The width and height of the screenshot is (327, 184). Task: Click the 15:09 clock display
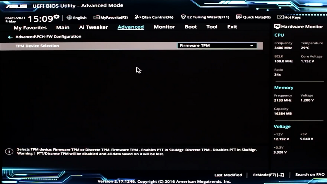pos(41,19)
